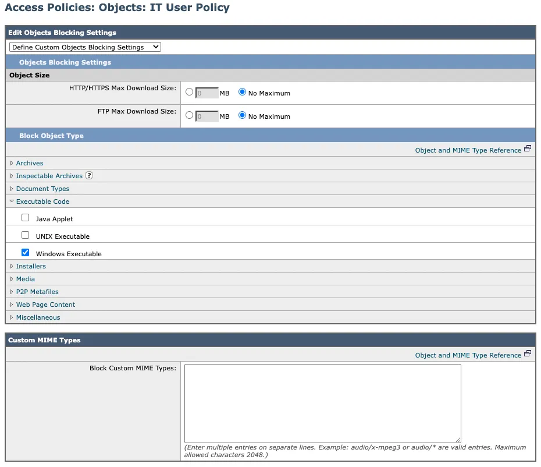Expand the Document Types section
This screenshot has height=467, width=541.
coord(42,189)
